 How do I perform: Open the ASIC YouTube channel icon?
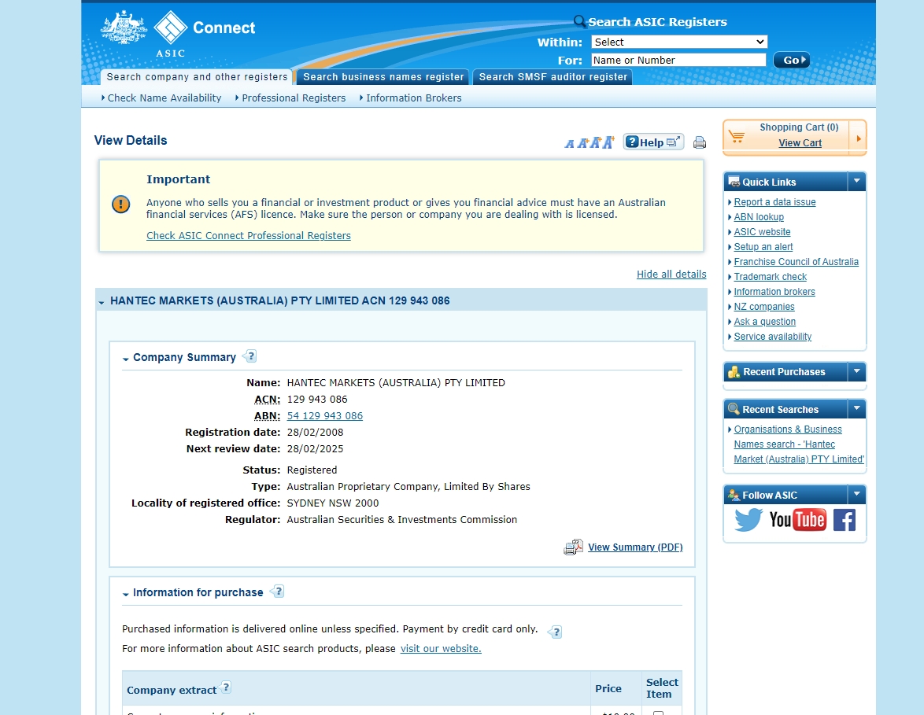point(797,520)
